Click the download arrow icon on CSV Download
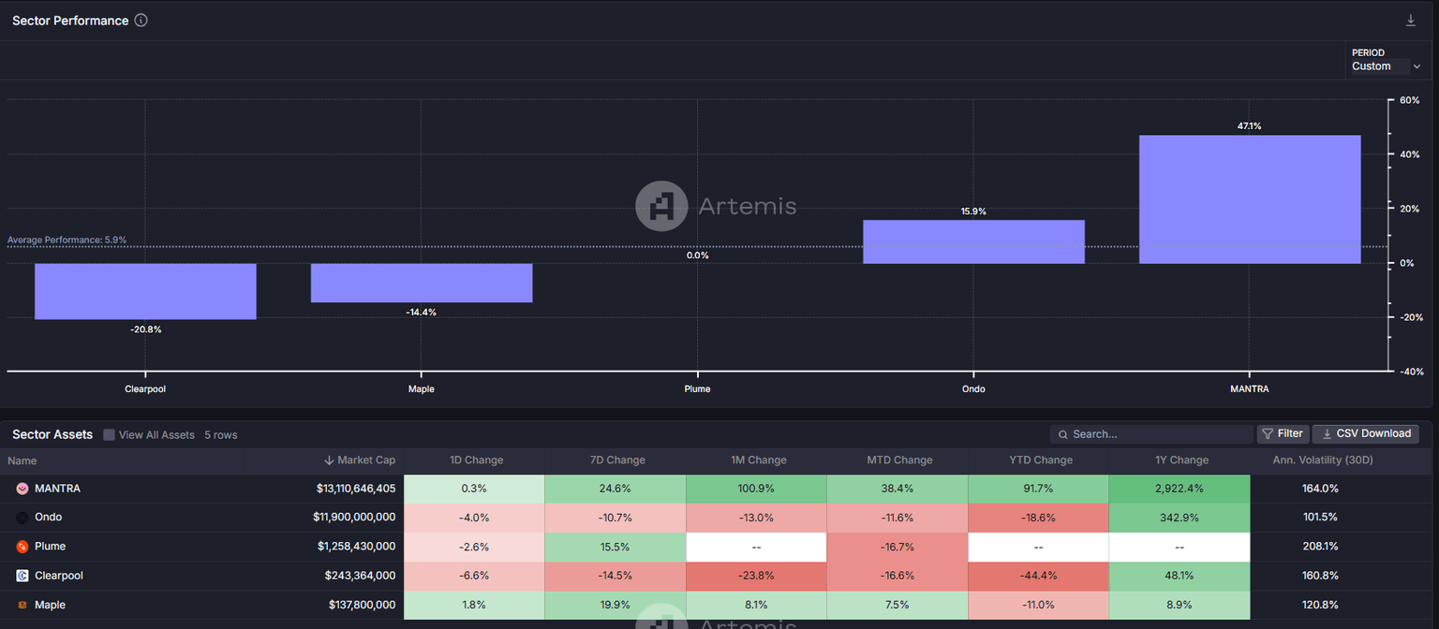This screenshot has width=1439, height=629. [1327, 433]
